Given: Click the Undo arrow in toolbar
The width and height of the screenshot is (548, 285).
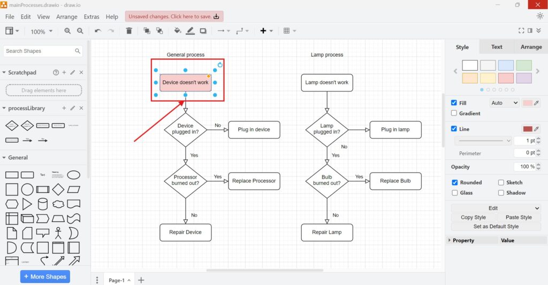Looking at the screenshot, I should pyautogui.click(x=98, y=31).
